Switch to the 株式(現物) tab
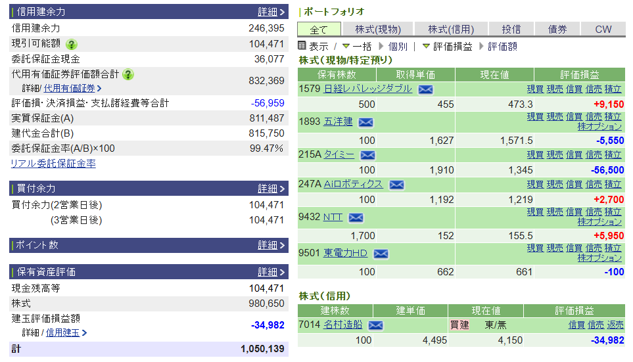Screen dimensions: 633x362 (x=378, y=30)
